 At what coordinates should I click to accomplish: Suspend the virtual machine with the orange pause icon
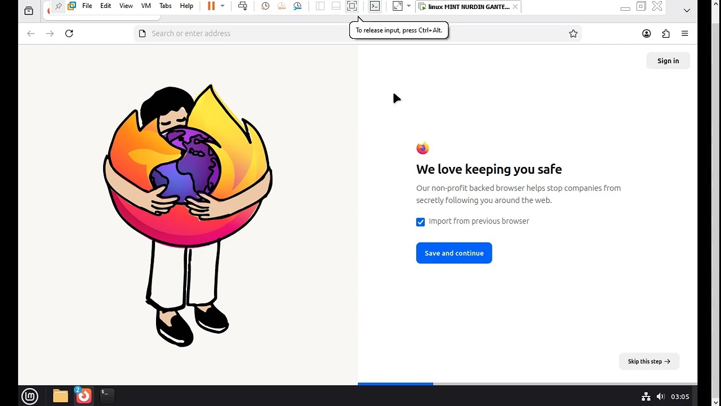tap(211, 6)
